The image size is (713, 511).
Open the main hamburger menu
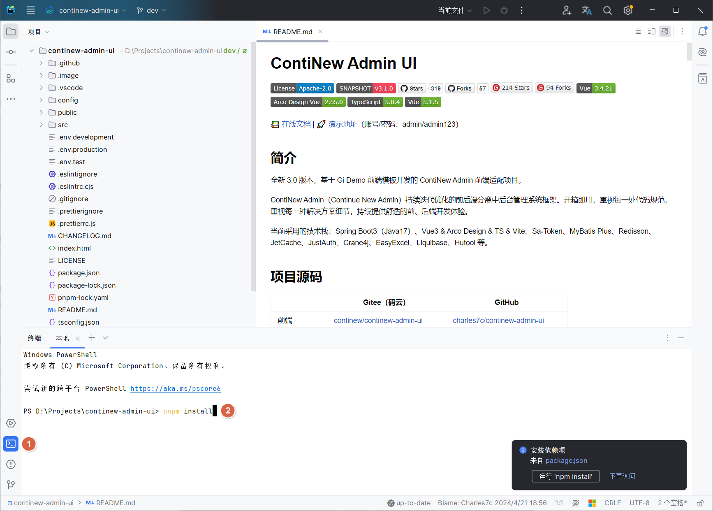[x=31, y=10]
